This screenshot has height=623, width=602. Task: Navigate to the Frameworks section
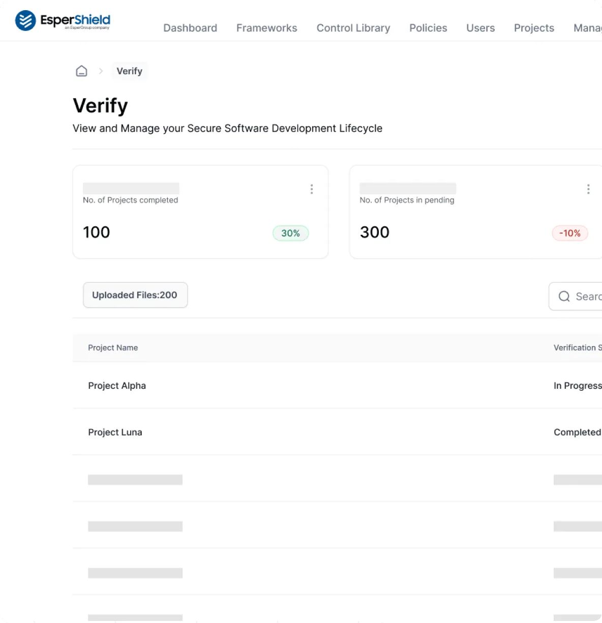(x=266, y=28)
